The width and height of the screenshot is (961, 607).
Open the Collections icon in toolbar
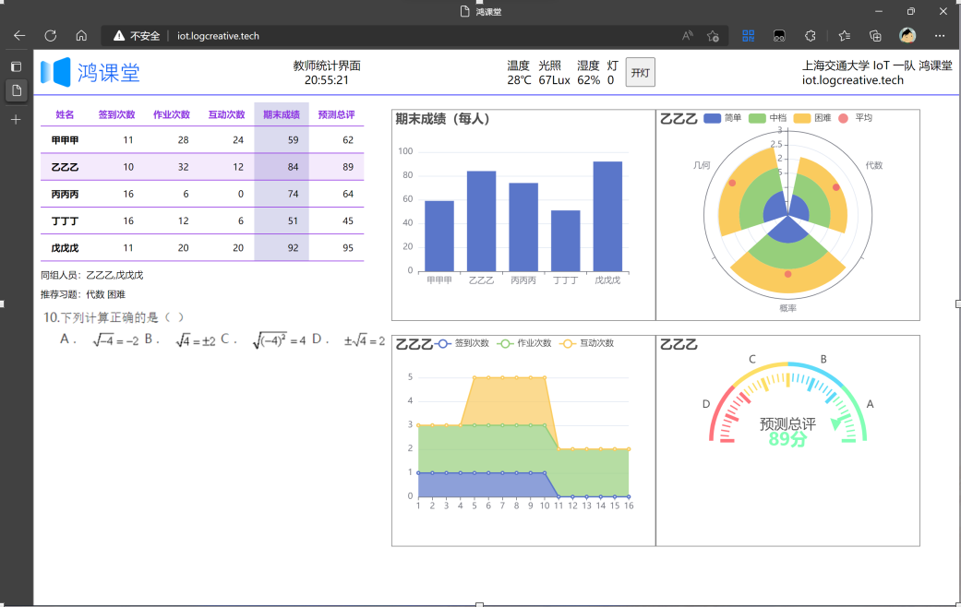click(x=875, y=36)
